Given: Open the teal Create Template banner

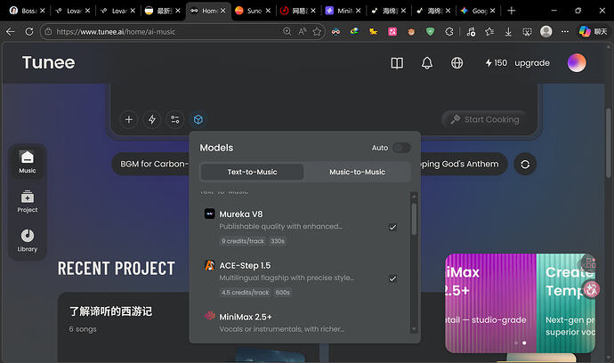Looking at the screenshot, I should tap(566, 302).
